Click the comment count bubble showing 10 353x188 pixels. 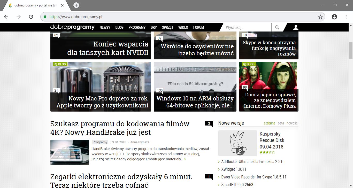[x=245, y=35]
